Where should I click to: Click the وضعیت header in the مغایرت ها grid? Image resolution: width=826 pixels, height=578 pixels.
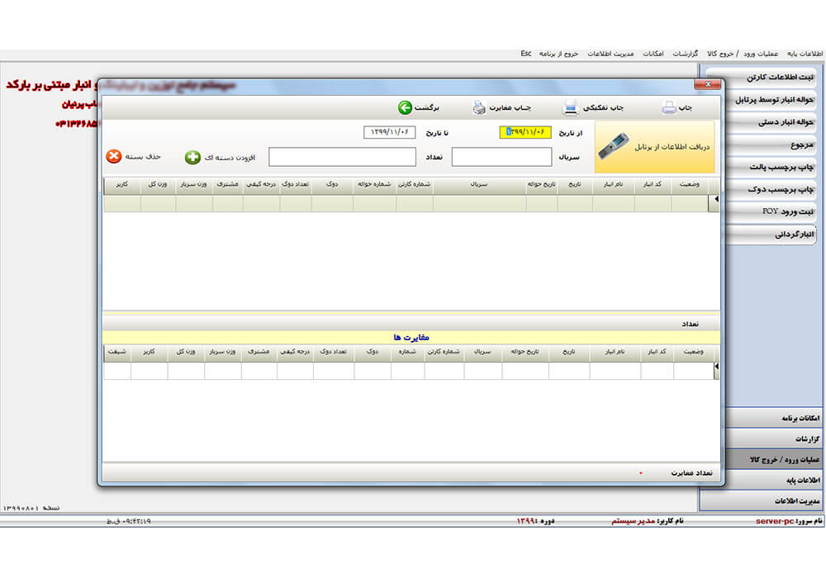(693, 352)
